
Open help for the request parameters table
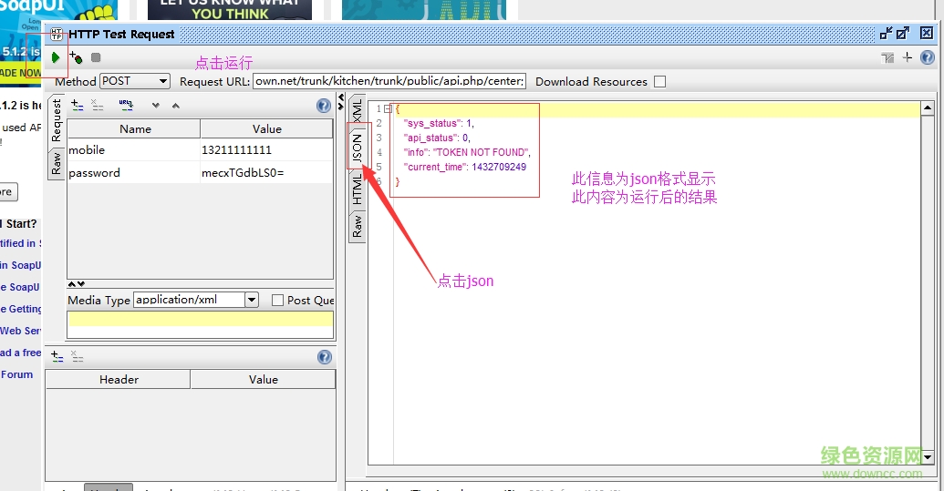coord(323,106)
